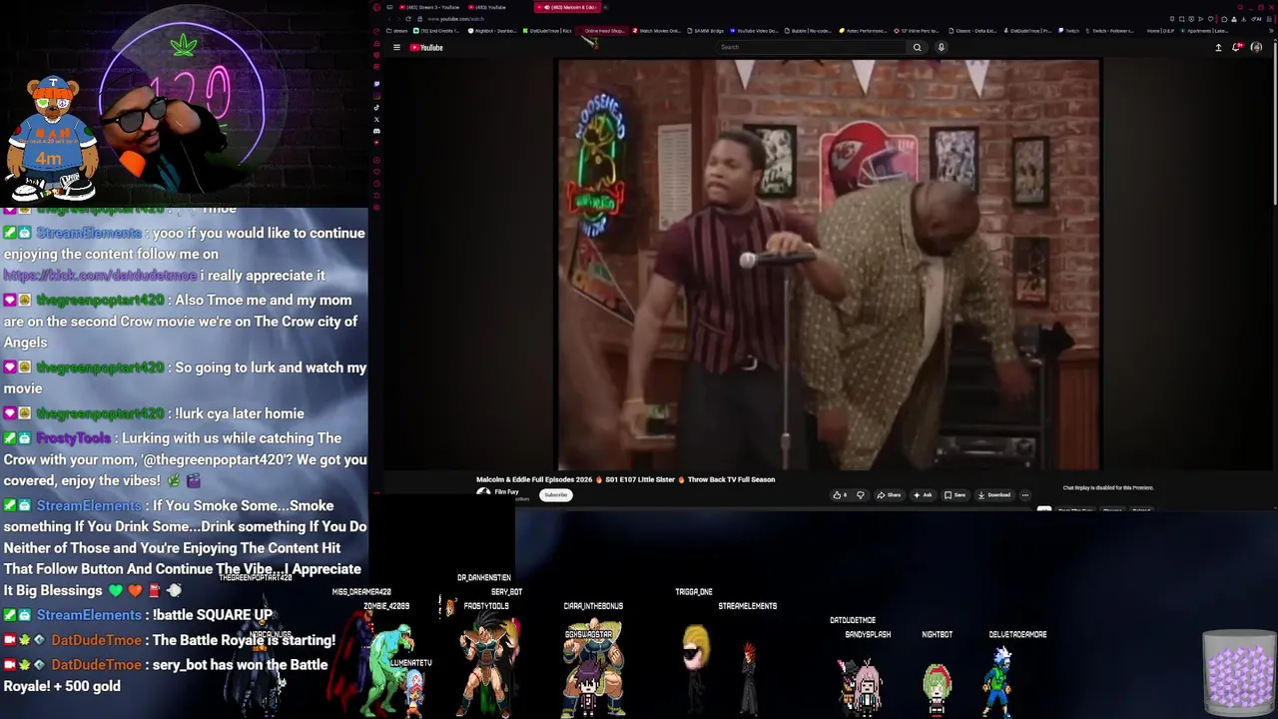Viewport: 1278px width, 719px height.
Task: Click the bear mascot avatar overlay
Action: [52, 138]
